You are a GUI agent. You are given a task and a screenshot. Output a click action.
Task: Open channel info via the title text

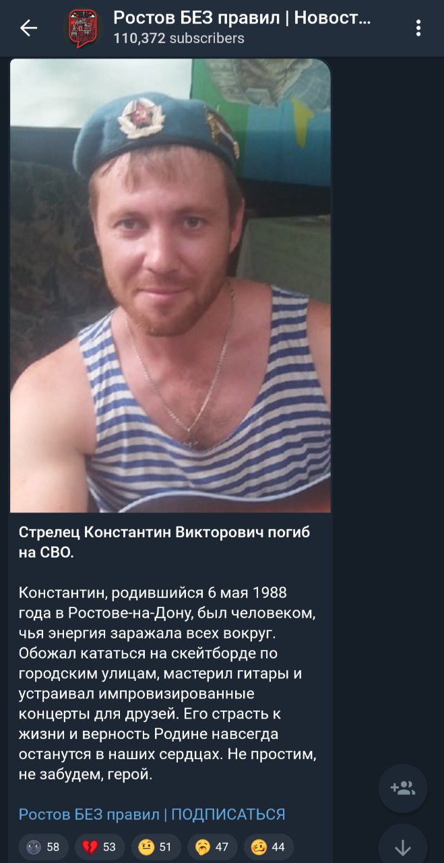pos(242,18)
